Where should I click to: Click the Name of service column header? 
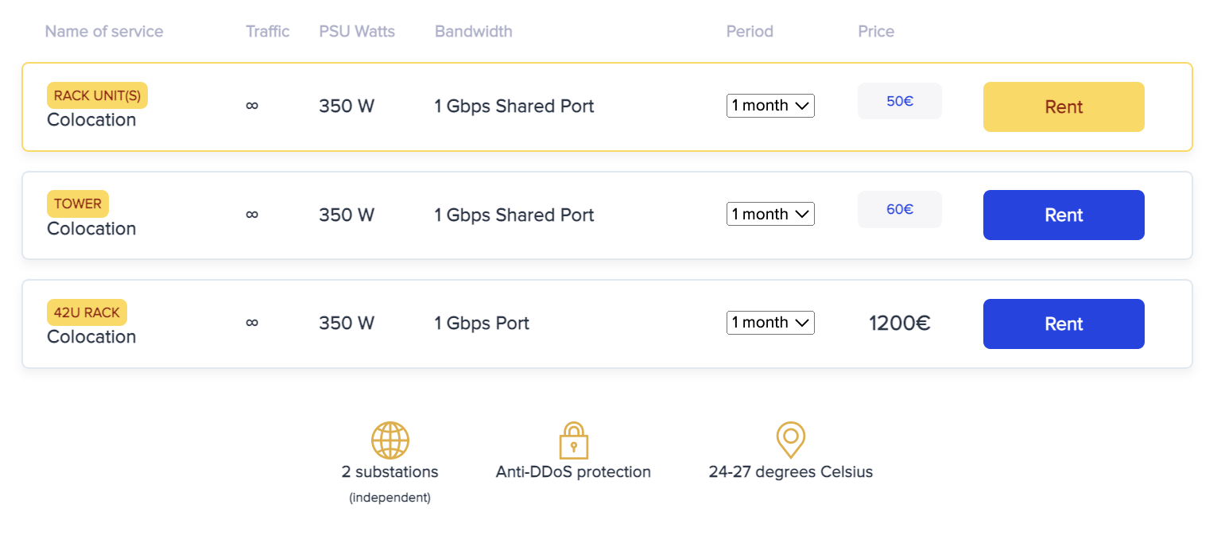click(x=104, y=32)
